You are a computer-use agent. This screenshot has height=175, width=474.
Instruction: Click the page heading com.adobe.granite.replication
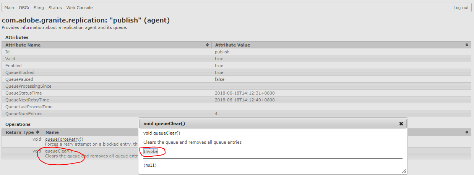pos(86,21)
